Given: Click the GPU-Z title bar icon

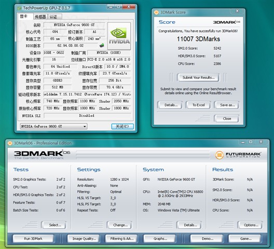Looking at the screenshot, I should [x=19, y=8].
